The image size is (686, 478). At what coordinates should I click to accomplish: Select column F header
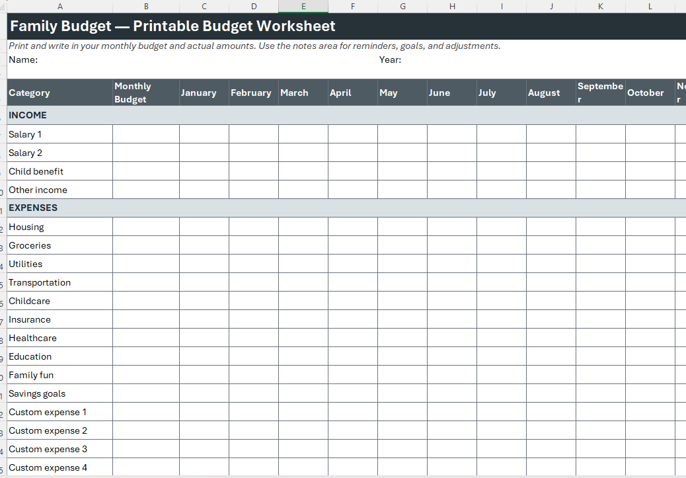353,6
